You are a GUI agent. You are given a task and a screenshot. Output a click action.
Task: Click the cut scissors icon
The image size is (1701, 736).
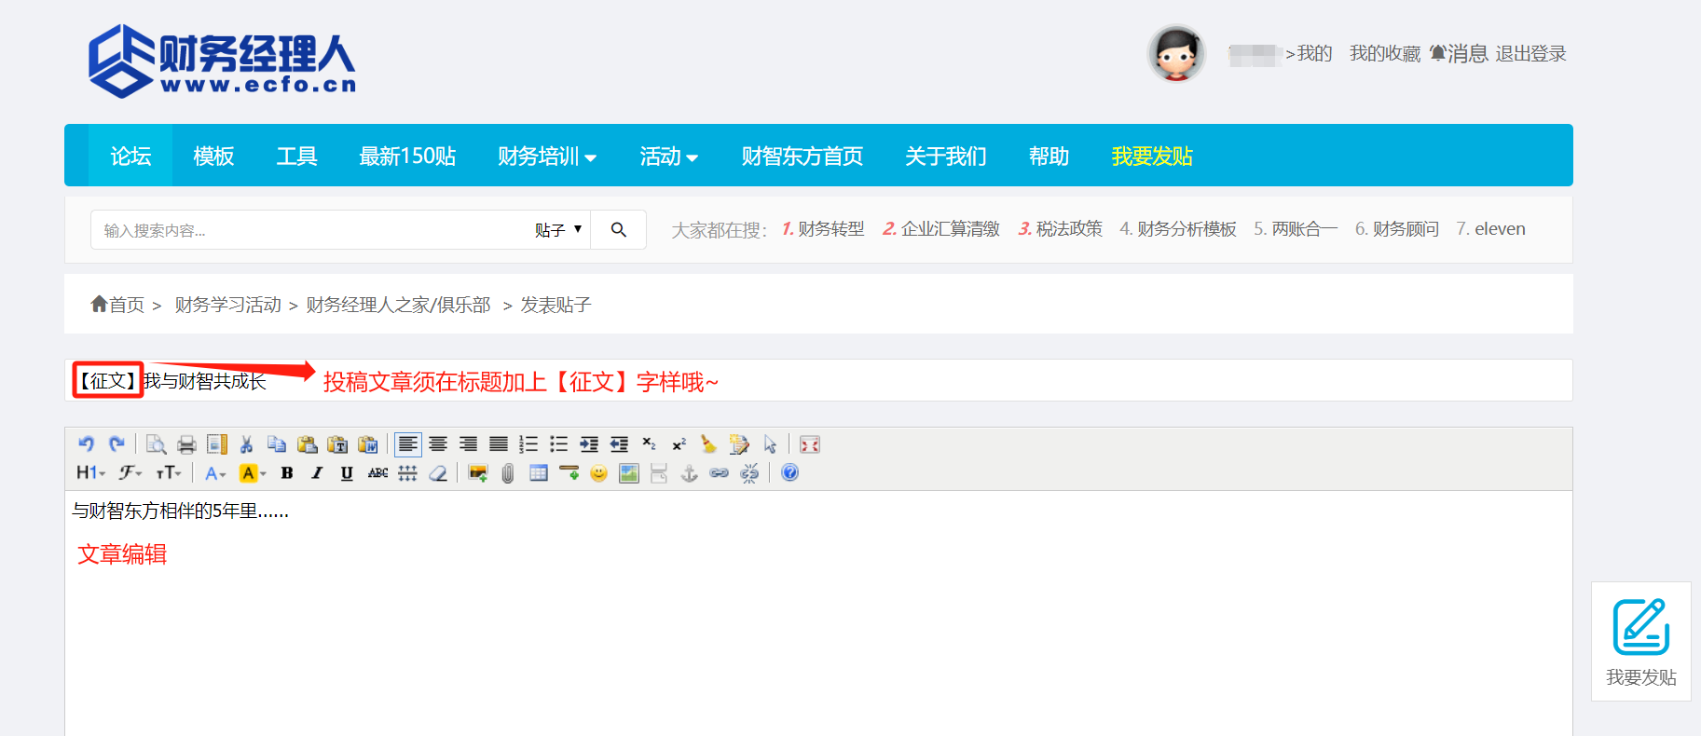pos(246,444)
